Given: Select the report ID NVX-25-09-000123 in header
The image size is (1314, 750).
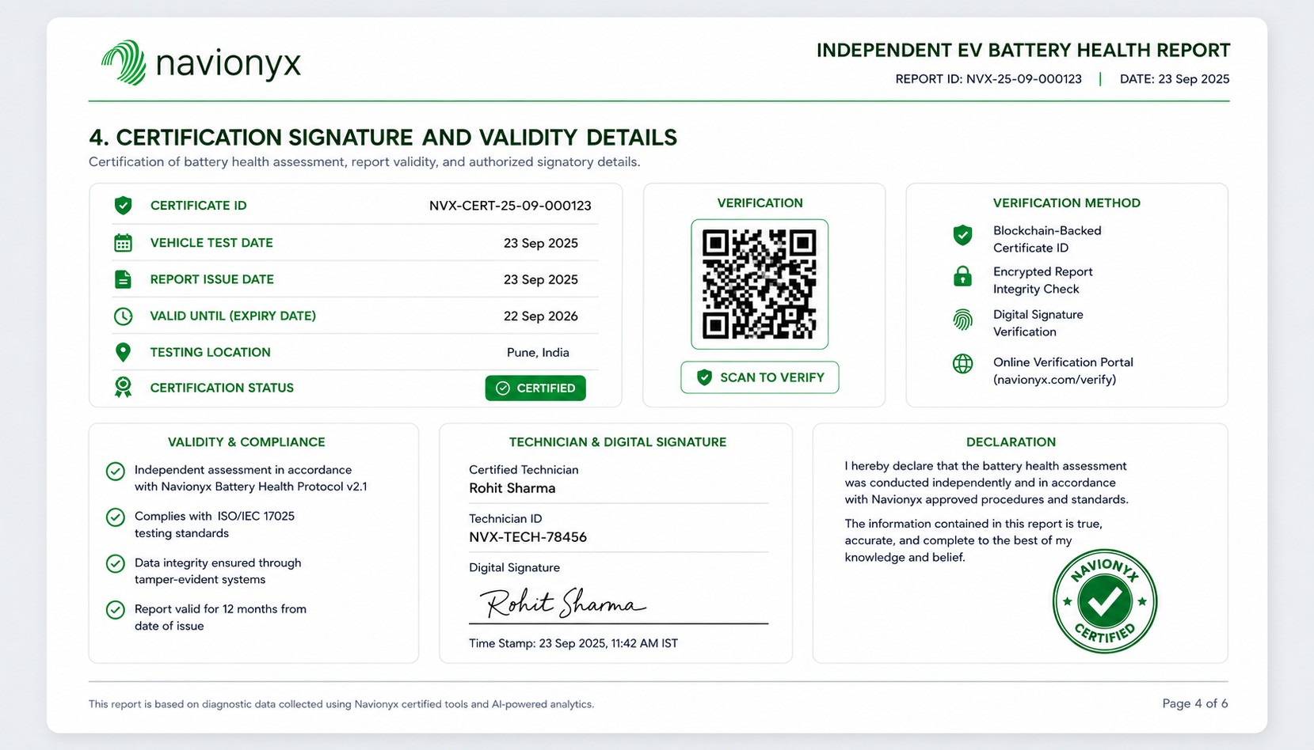Looking at the screenshot, I should (x=1024, y=79).
